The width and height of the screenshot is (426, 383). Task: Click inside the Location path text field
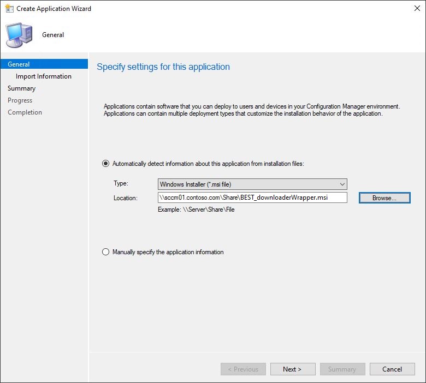tap(252, 198)
